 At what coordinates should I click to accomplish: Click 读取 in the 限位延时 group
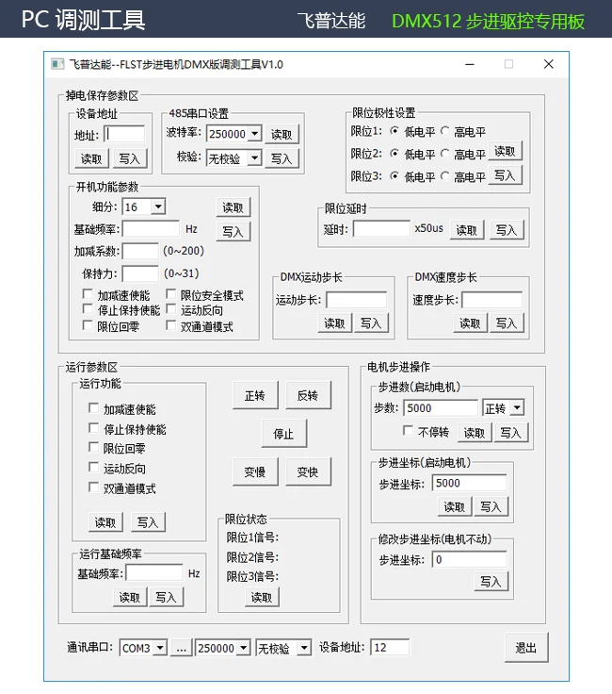467,230
